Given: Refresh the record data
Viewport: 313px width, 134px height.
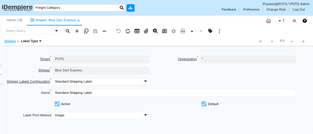Looking at the screenshot, I should (x=128, y=31).
